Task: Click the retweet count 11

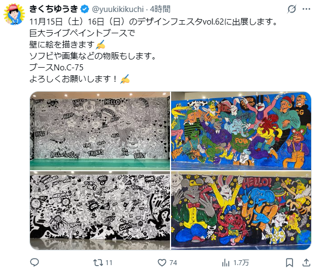Action: pos(109,263)
